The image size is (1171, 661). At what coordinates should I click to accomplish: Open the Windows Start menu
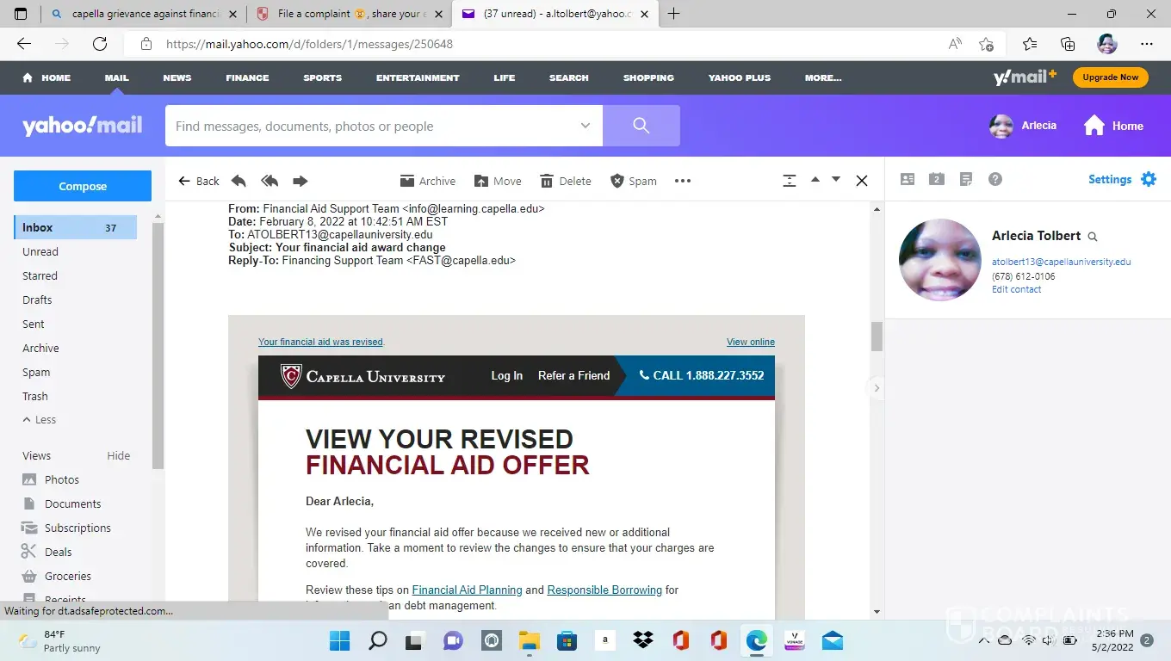340,640
